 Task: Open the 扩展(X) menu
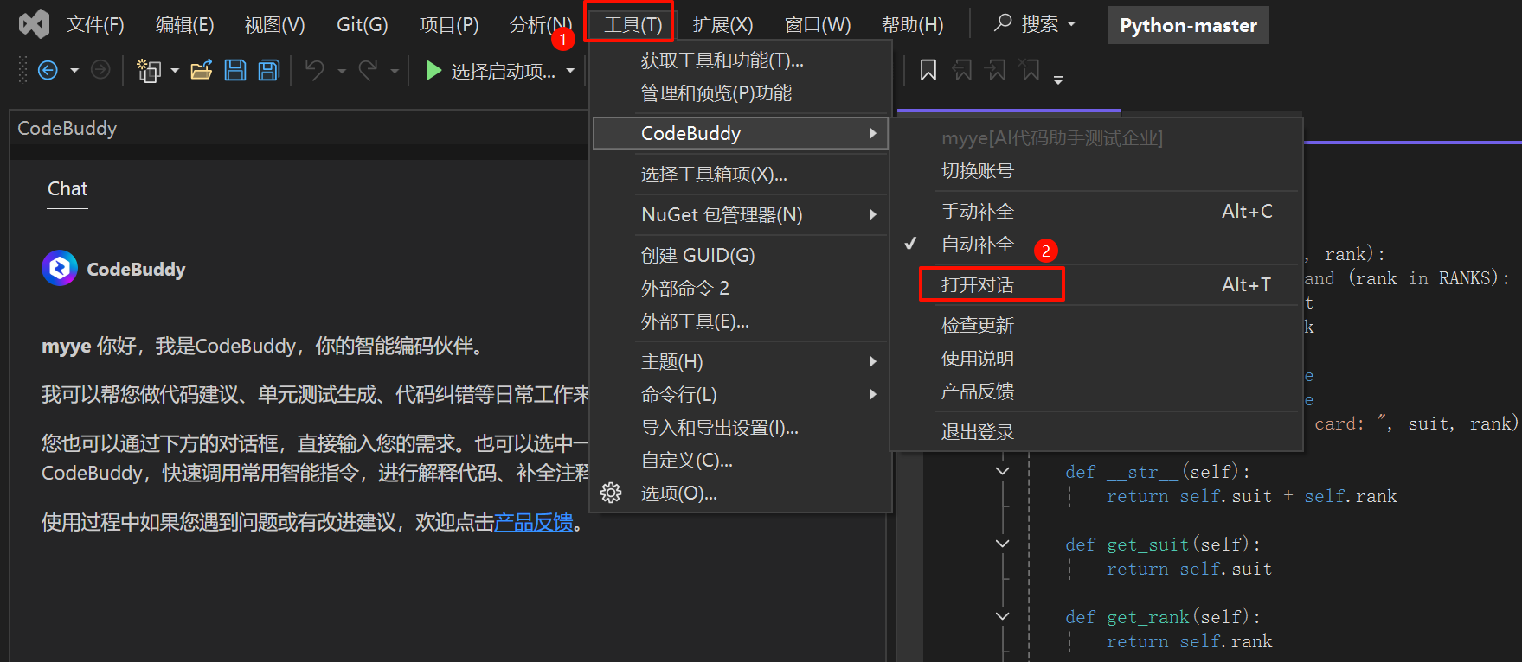pos(722,24)
